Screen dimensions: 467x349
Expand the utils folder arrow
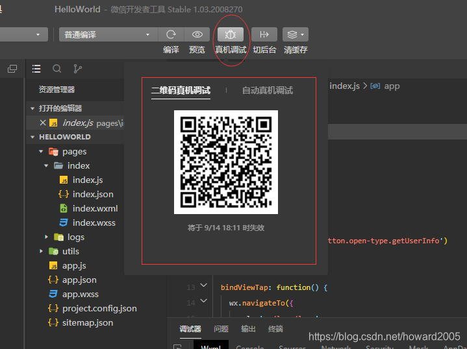click(x=41, y=251)
